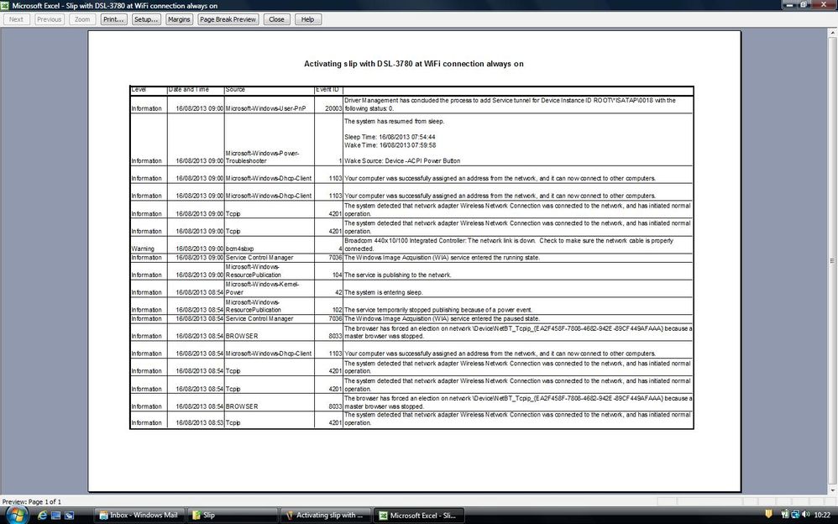The height and width of the screenshot is (524, 838).
Task: Click Switch between windows quick launch icon
Action: click(69, 516)
